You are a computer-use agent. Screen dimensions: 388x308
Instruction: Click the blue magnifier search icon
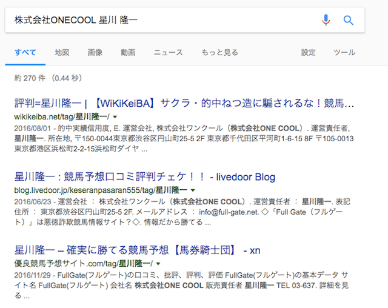click(348, 20)
